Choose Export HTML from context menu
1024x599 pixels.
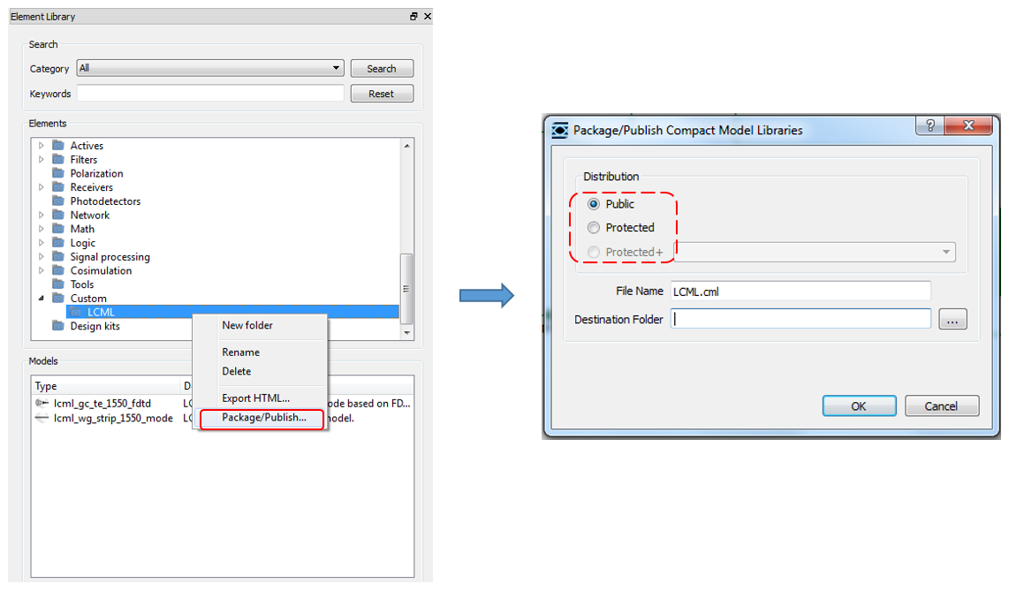click(255, 398)
